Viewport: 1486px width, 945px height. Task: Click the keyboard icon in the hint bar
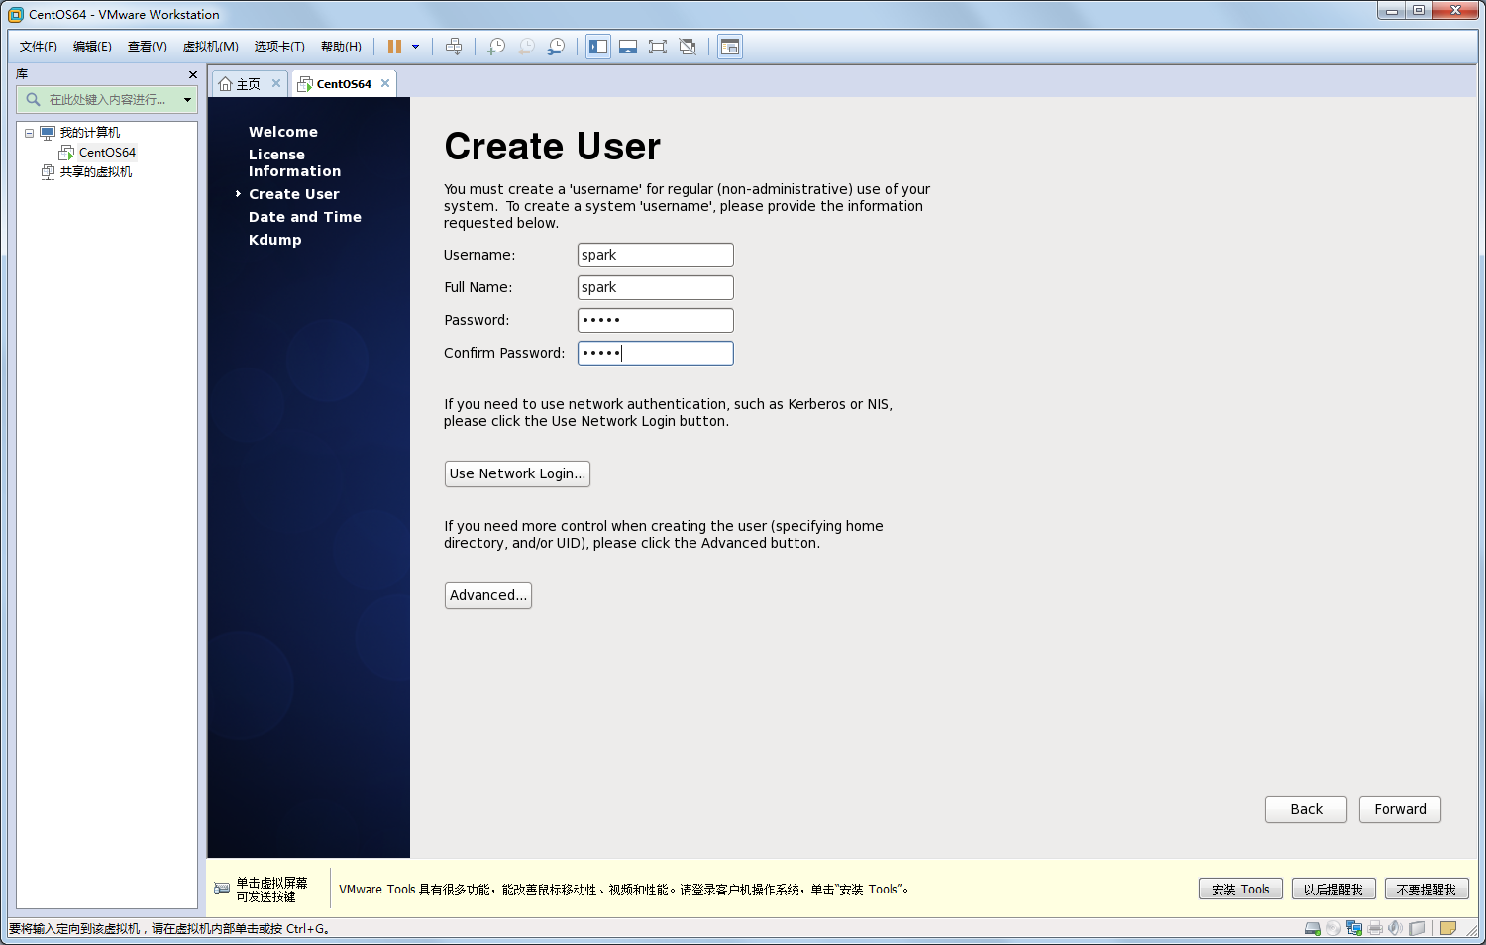222,889
